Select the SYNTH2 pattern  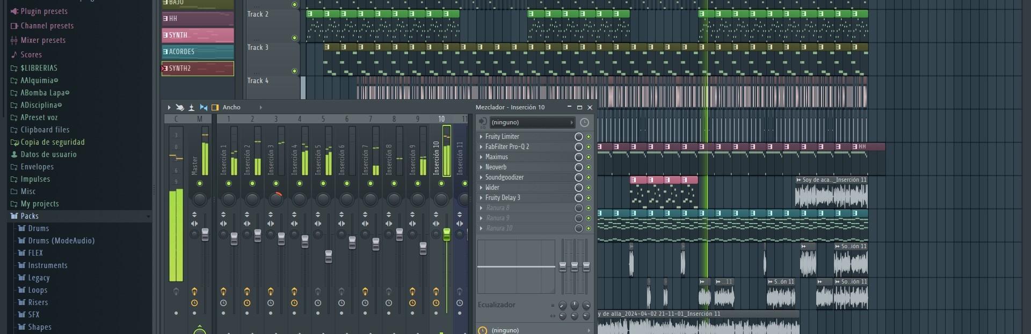tap(198, 69)
